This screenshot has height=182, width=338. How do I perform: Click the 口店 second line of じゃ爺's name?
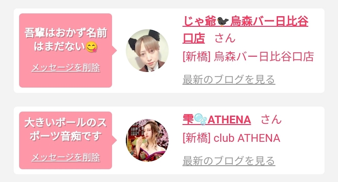[x=194, y=38]
